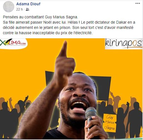This screenshot has width=143, height=140.
Task: Open the post options three-dots menu
Action: pos(138,3)
